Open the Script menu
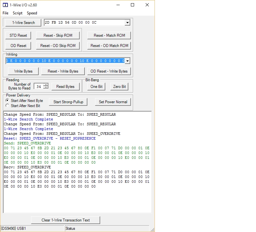The height and width of the screenshot is (232, 256). pyautogui.click(x=18, y=13)
